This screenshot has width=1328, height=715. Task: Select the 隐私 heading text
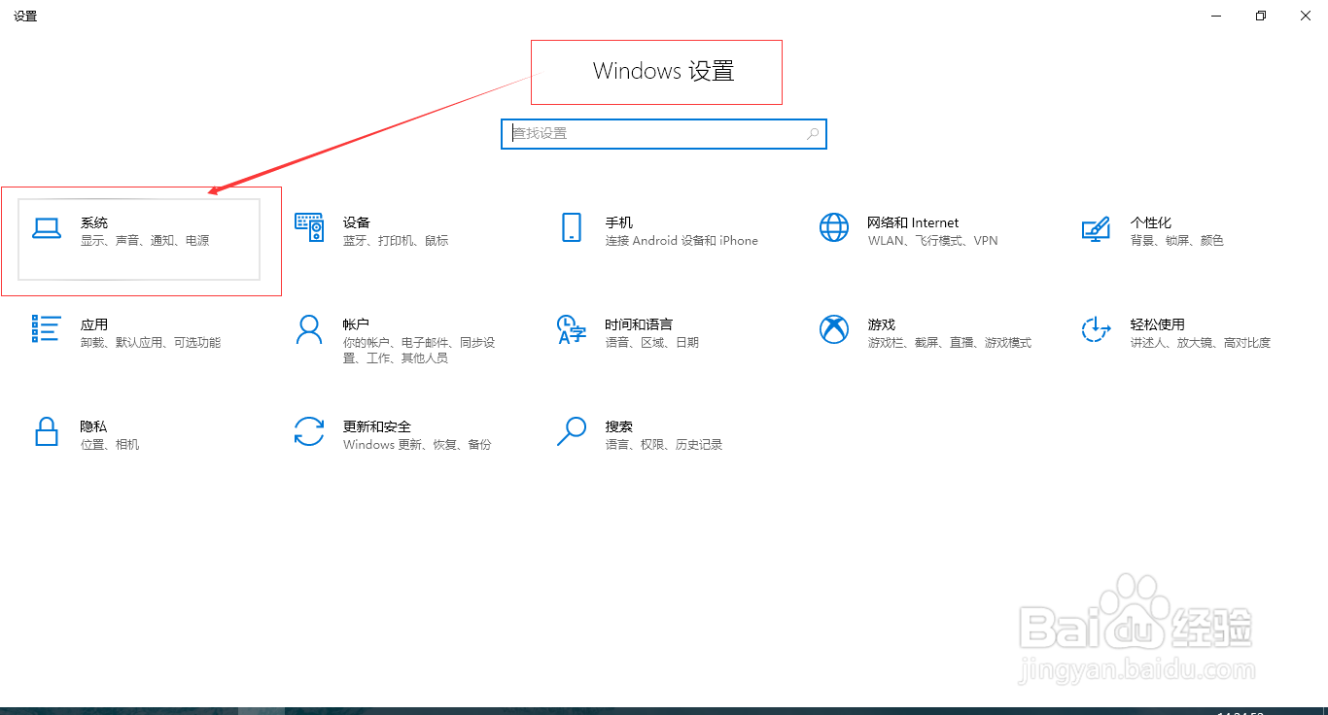click(x=94, y=426)
